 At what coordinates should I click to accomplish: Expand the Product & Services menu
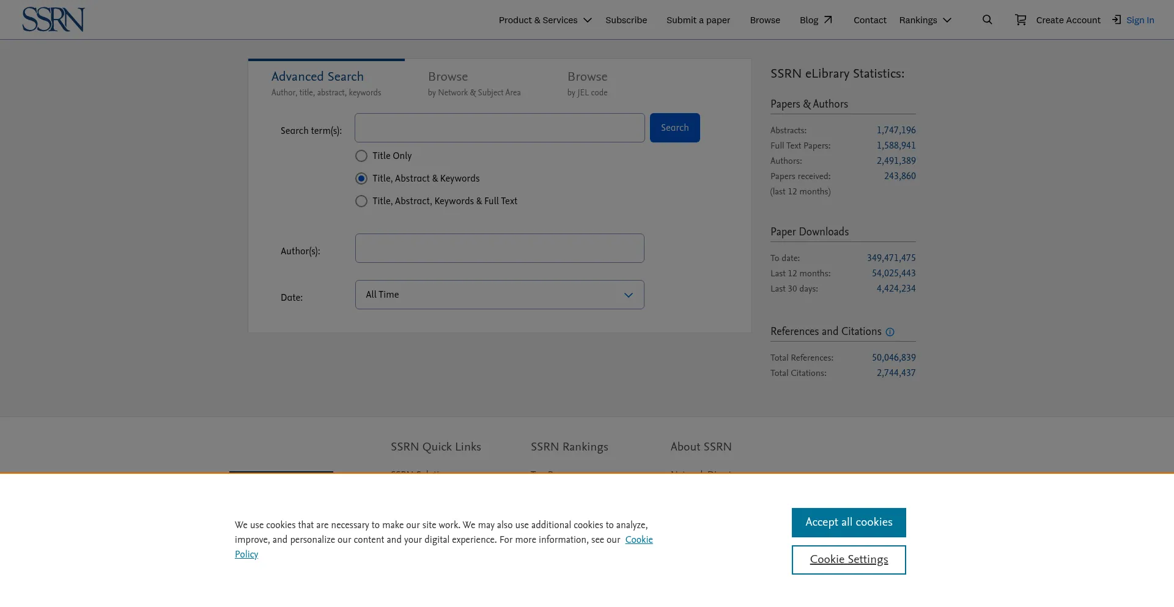[544, 20]
